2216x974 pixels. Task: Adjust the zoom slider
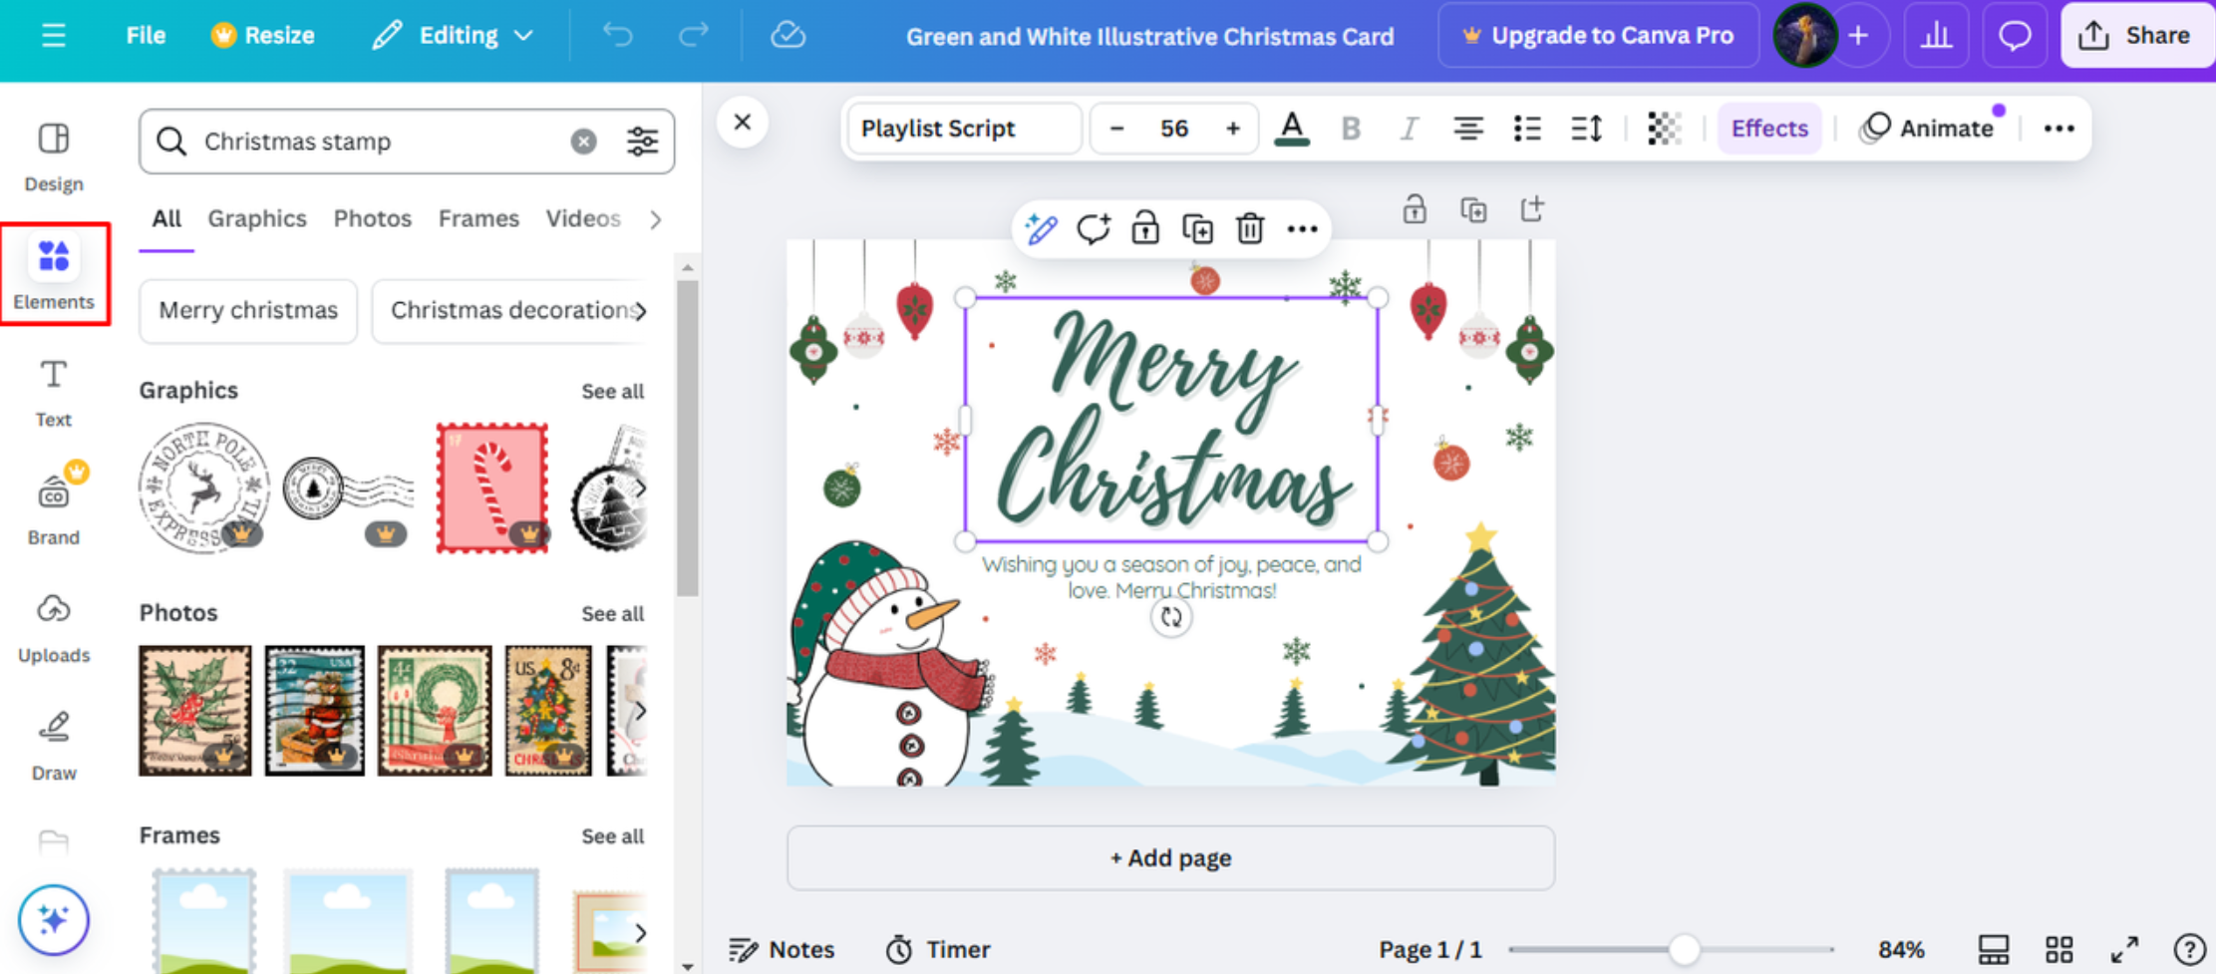coord(1685,949)
